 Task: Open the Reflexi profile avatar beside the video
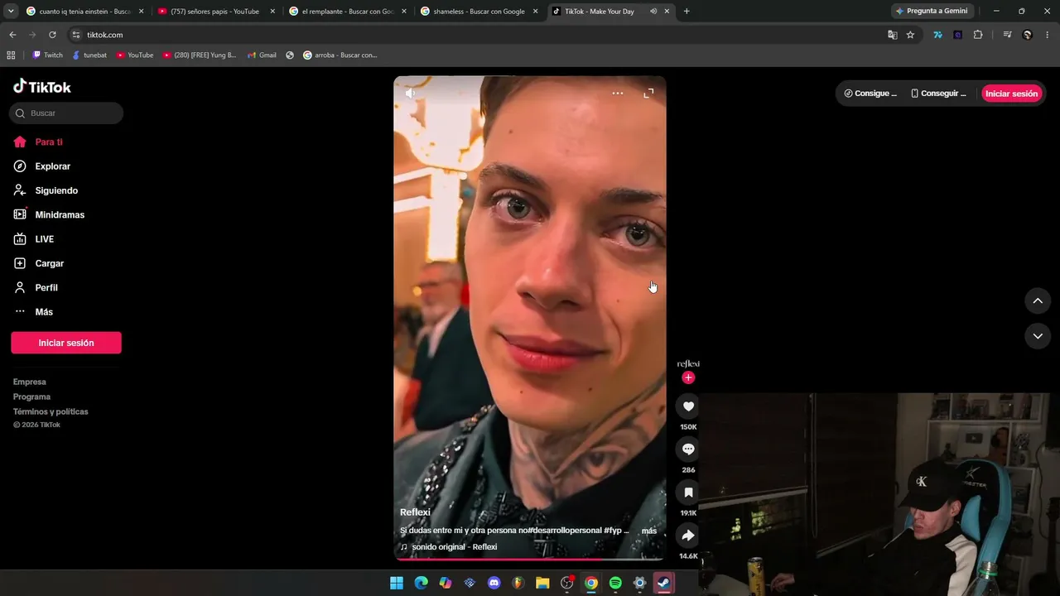[x=688, y=363]
